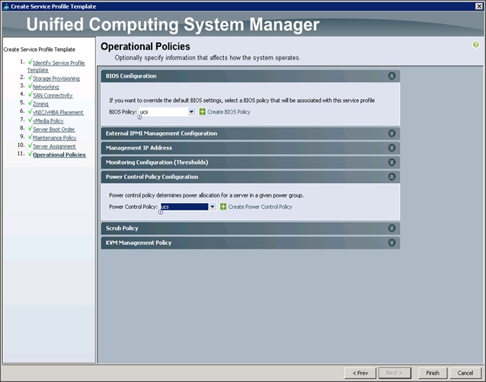Screen dimensions: 486x382
Task: Click the KVM Management Policy header text
Action: tap(139, 242)
